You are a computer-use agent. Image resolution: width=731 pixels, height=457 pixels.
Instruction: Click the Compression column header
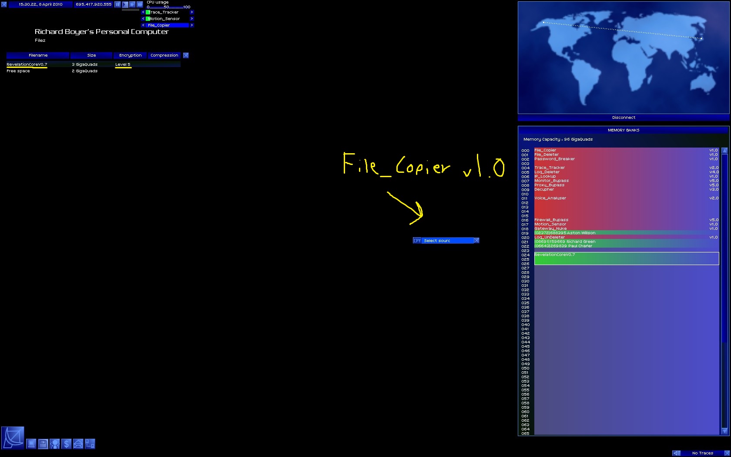pyautogui.click(x=164, y=55)
